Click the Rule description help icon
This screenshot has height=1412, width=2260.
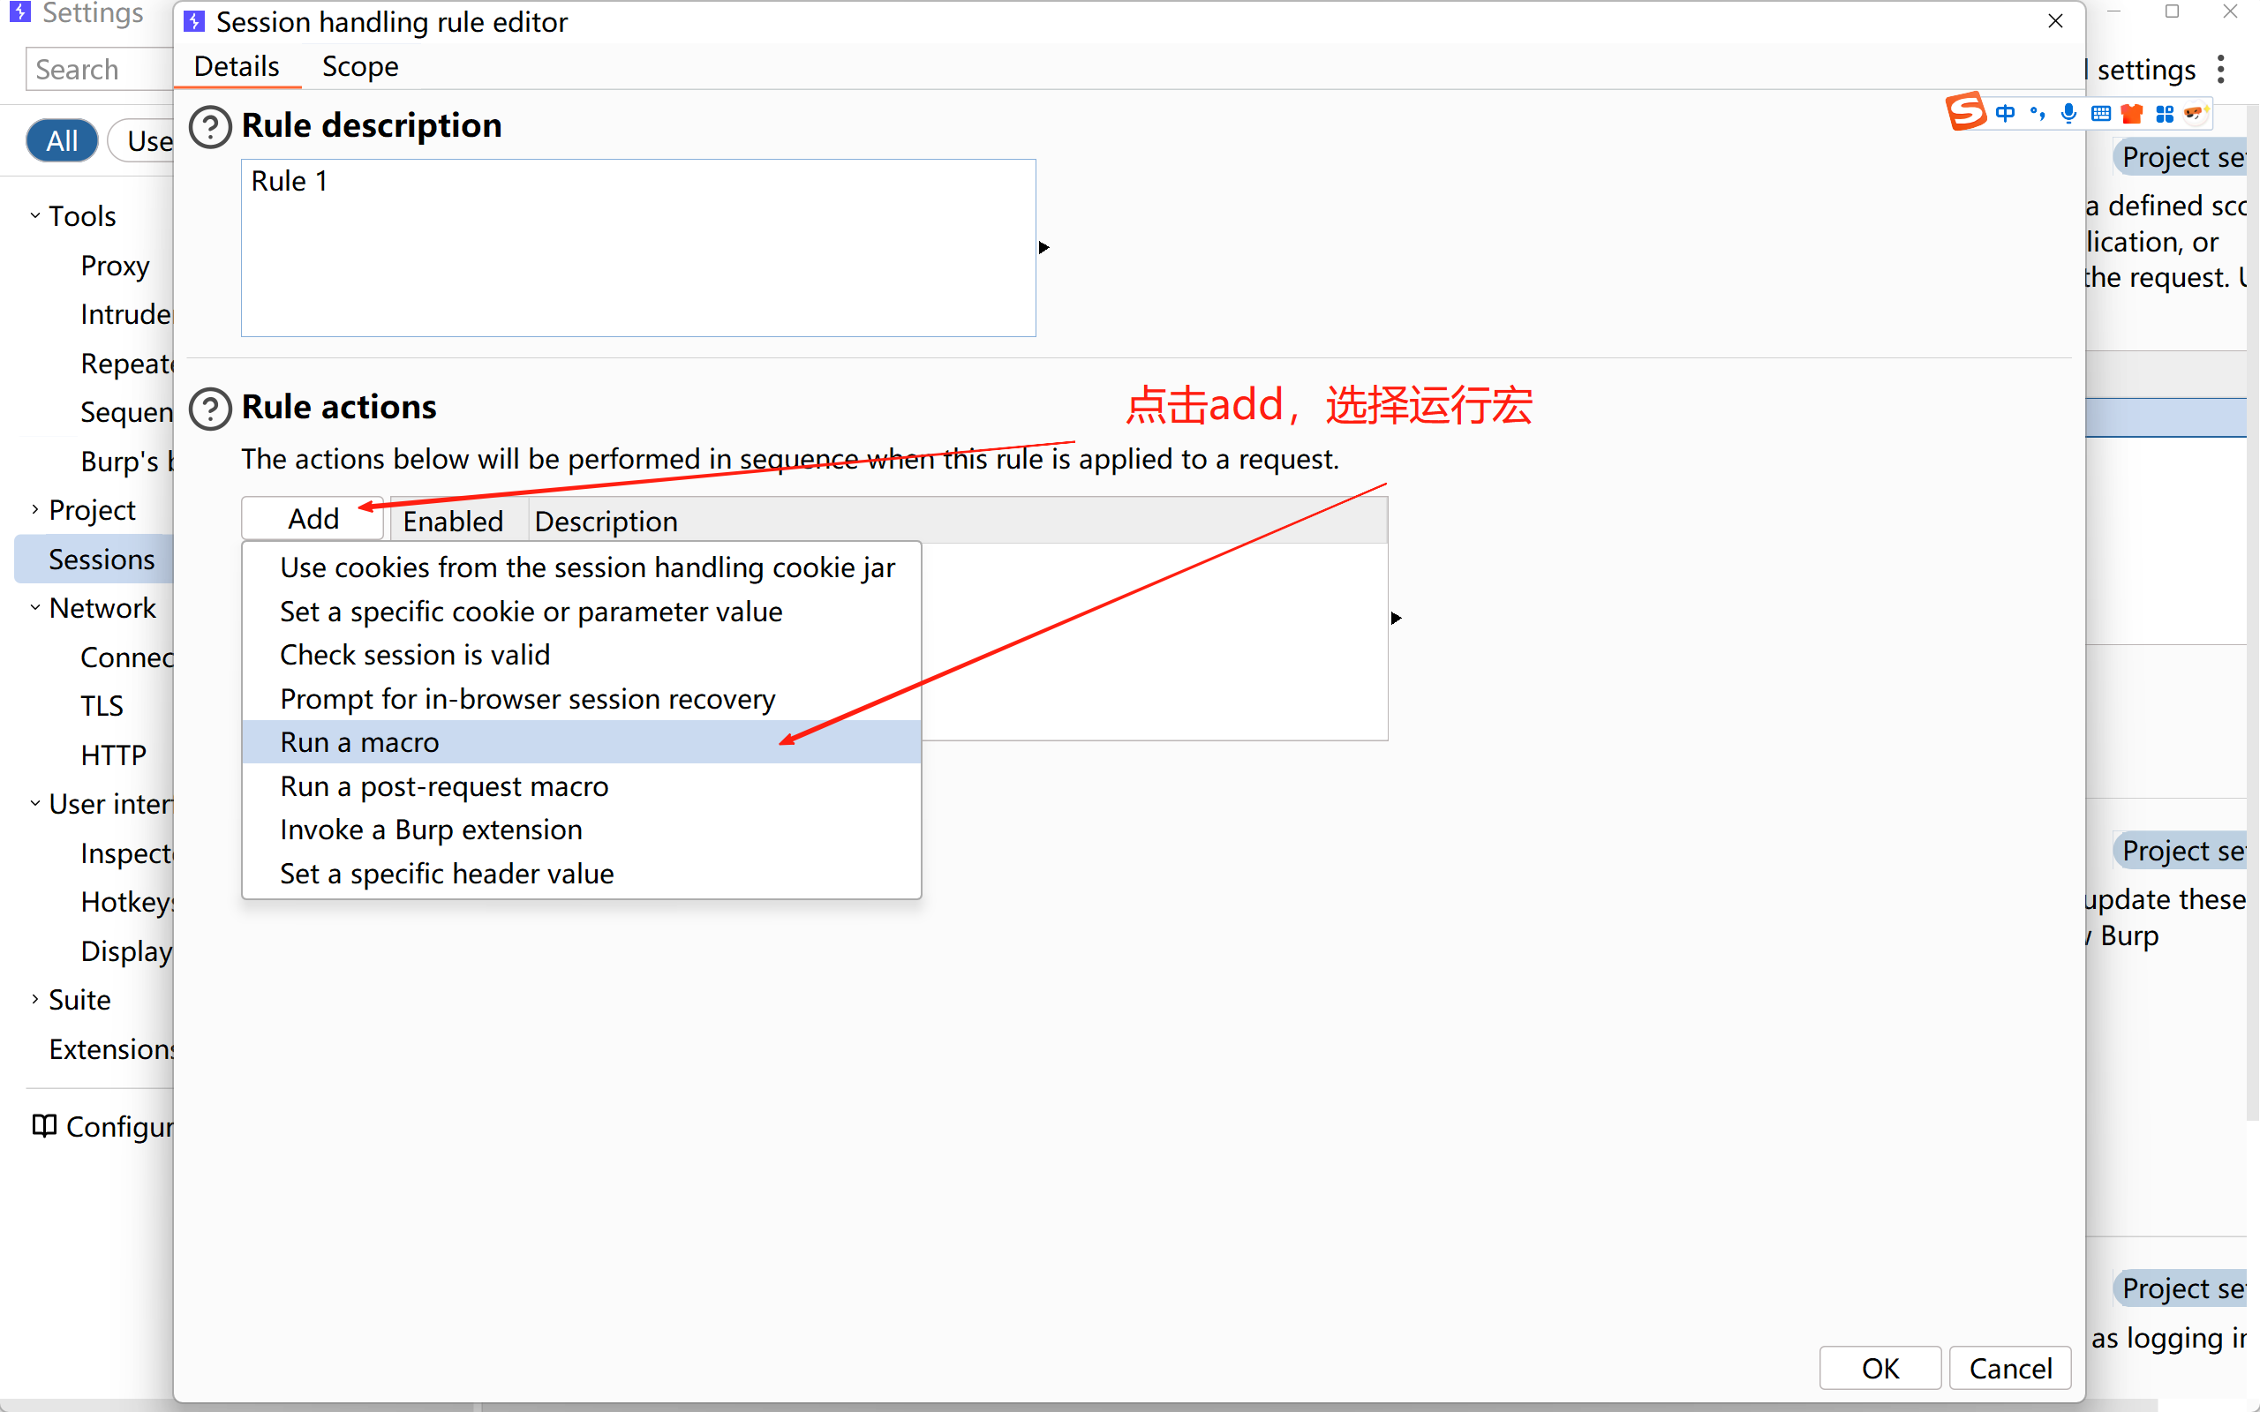210,126
